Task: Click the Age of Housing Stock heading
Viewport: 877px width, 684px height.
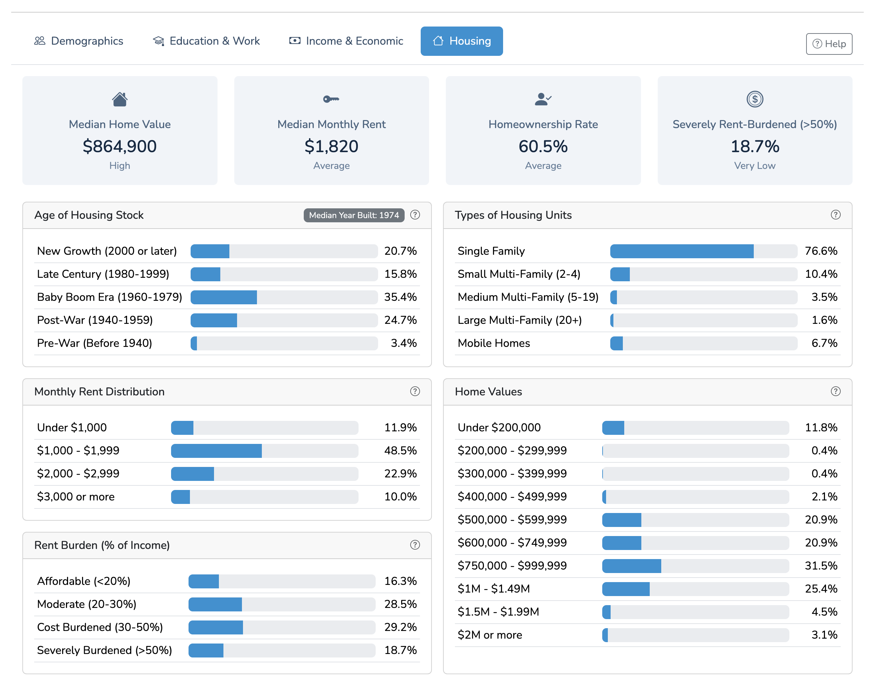Action: (x=89, y=215)
